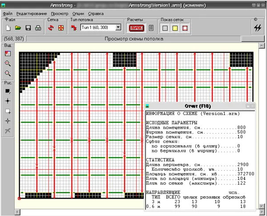The height and width of the screenshot is (216, 267).
Task: Click heading НАПРАВЛЯЮЩИЕ in report
Action: point(163,192)
